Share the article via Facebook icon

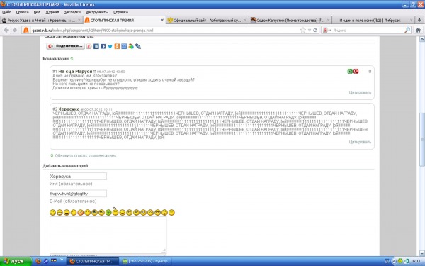[x=103, y=46]
